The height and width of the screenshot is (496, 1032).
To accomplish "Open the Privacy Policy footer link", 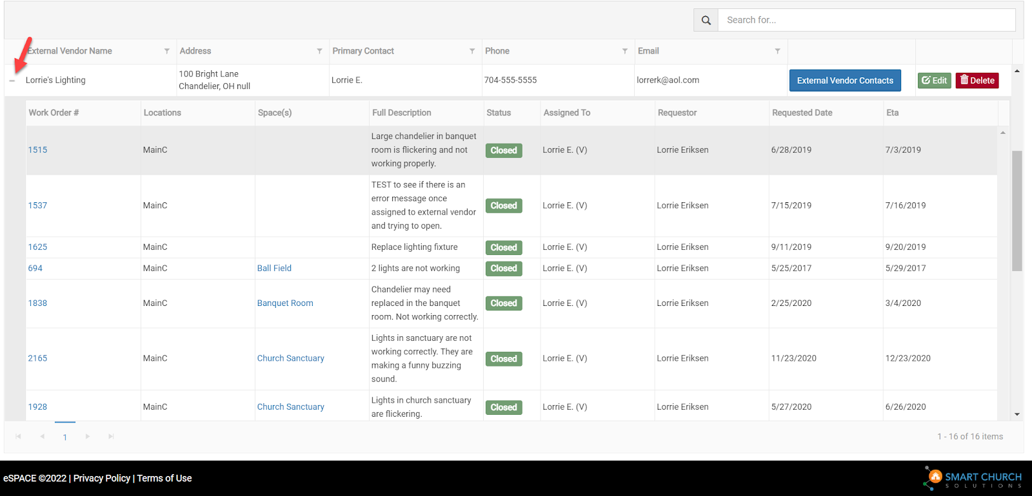I will tap(102, 478).
